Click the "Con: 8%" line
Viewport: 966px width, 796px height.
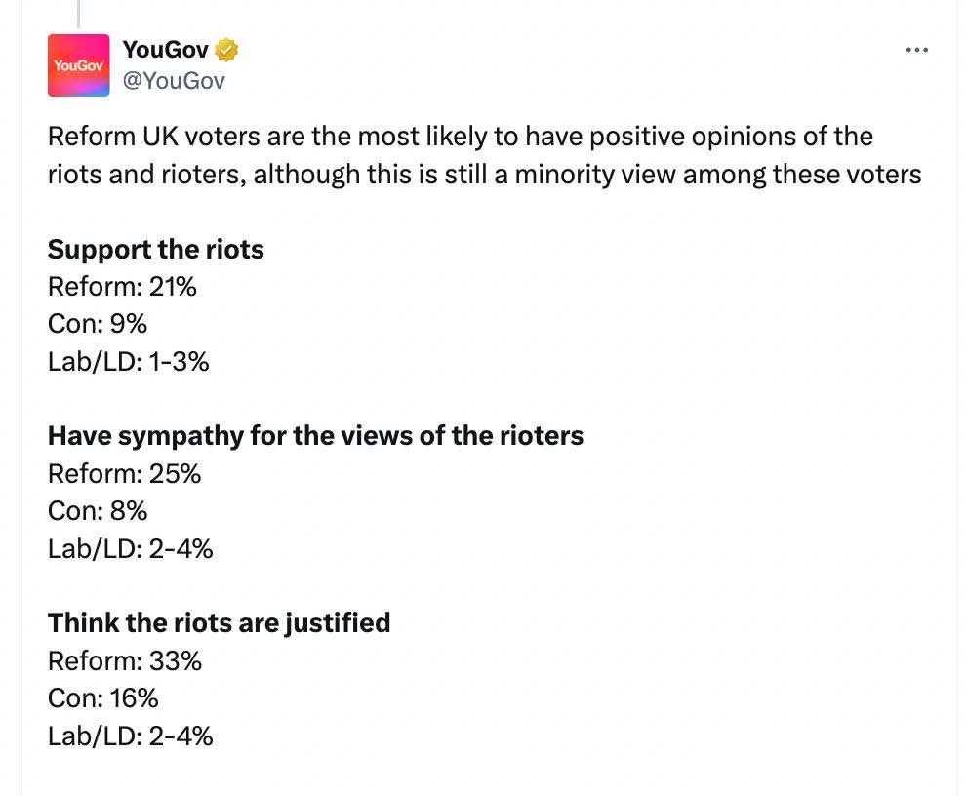(98, 511)
